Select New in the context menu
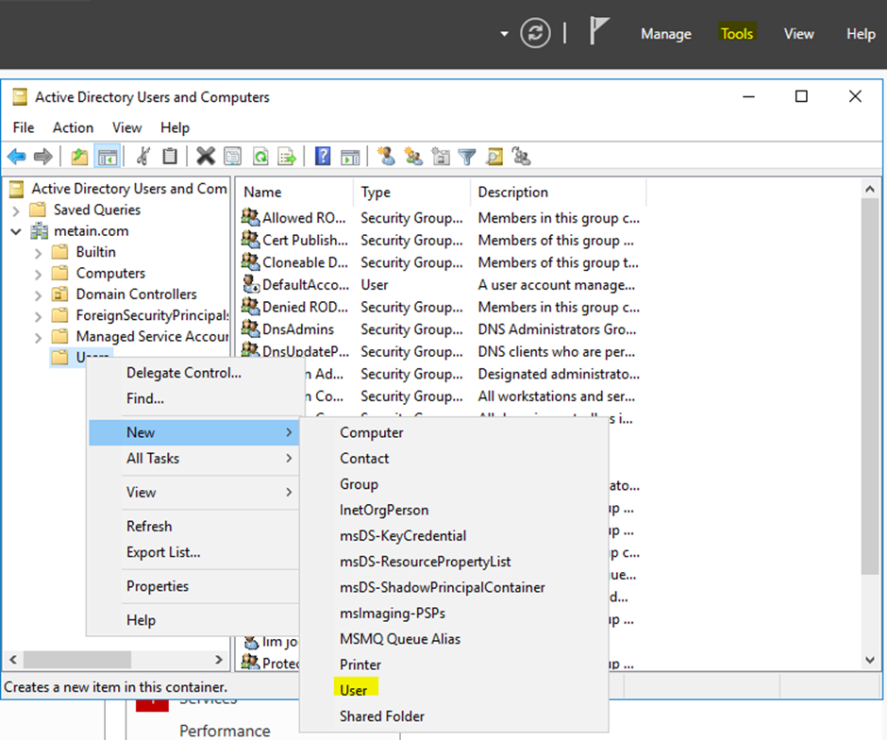 coord(193,432)
